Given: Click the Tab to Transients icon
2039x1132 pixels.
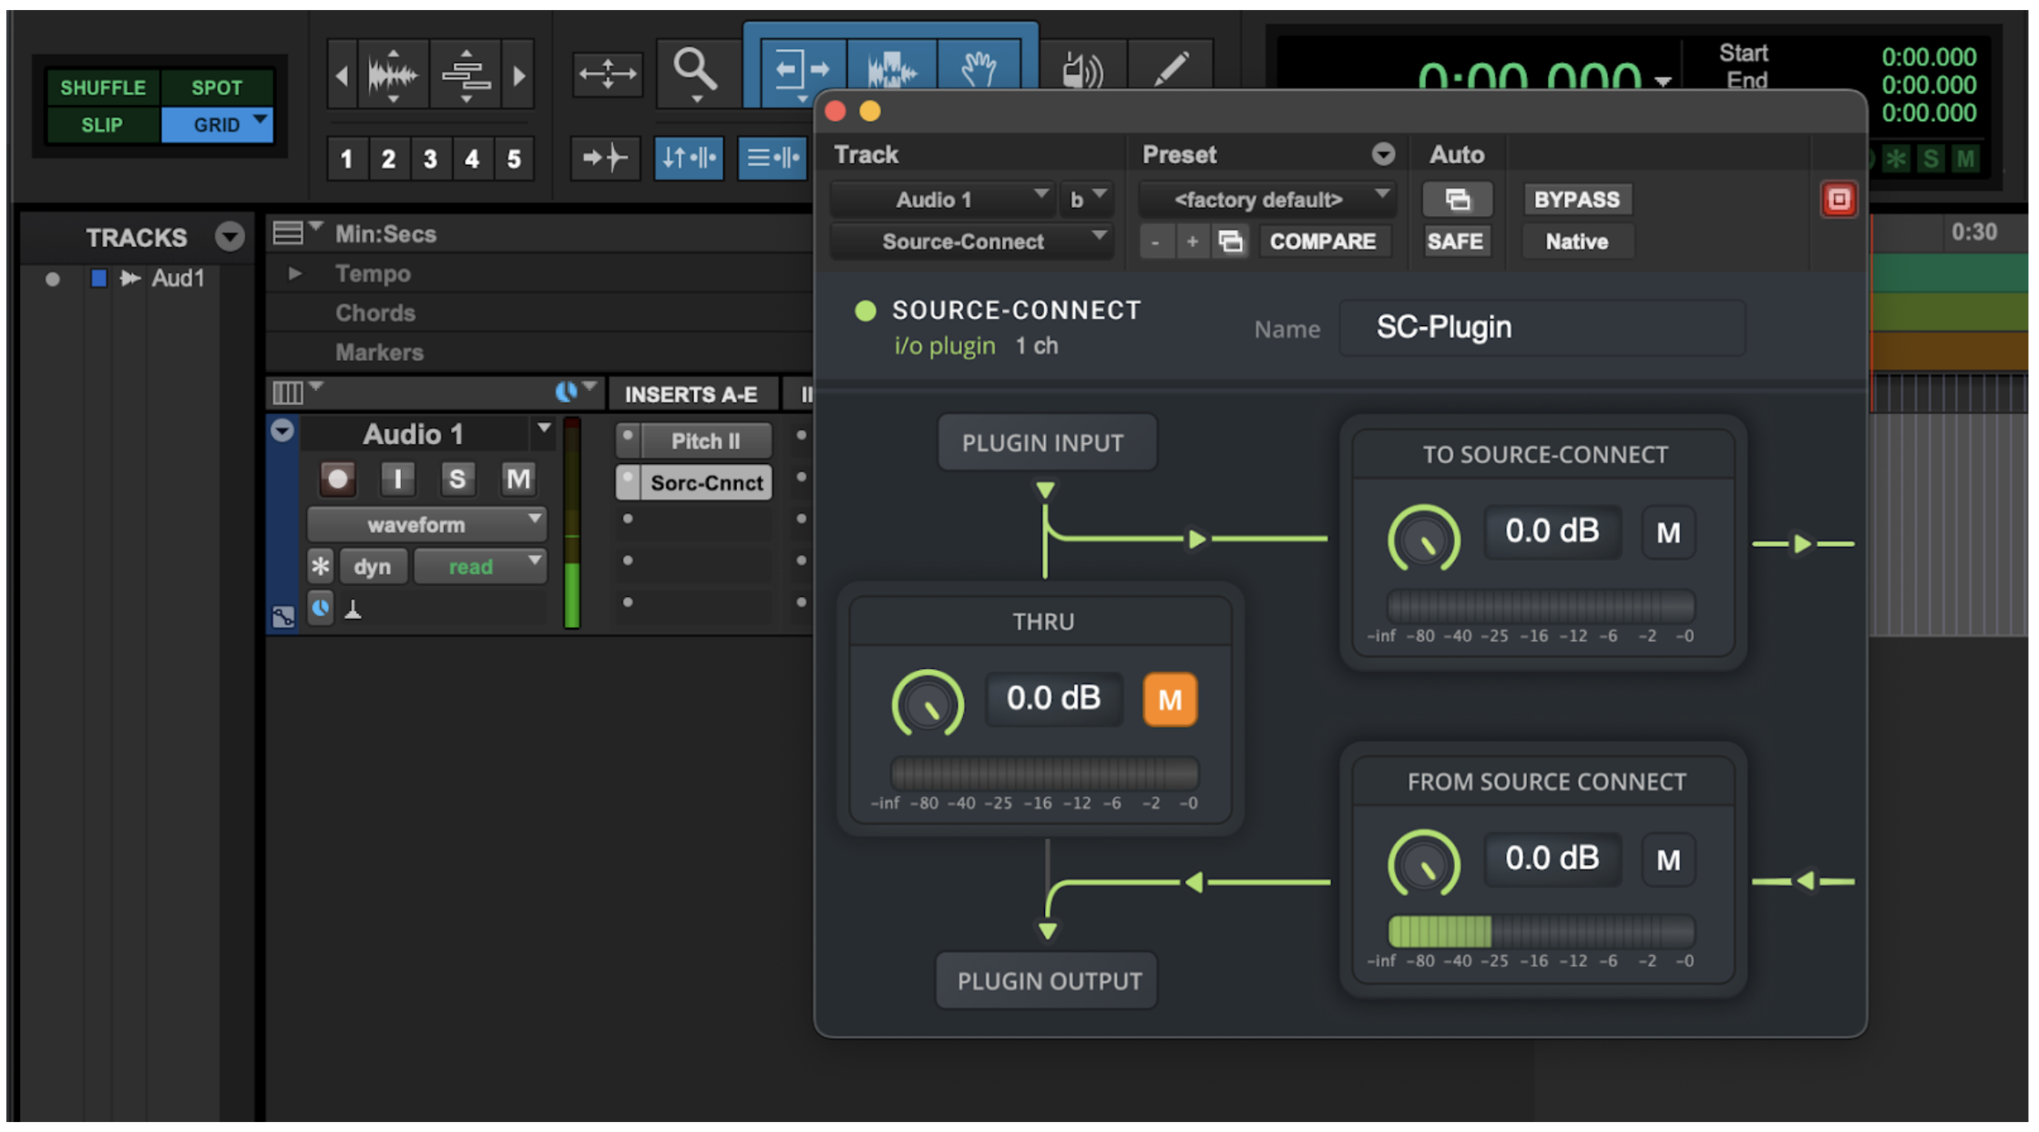Looking at the screenshot, I should [x=605, y=159].
